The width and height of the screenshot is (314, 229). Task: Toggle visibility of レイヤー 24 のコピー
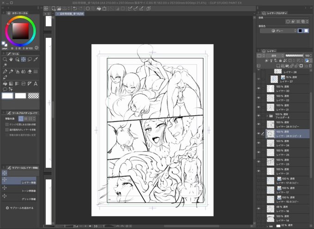pos(259,124)
